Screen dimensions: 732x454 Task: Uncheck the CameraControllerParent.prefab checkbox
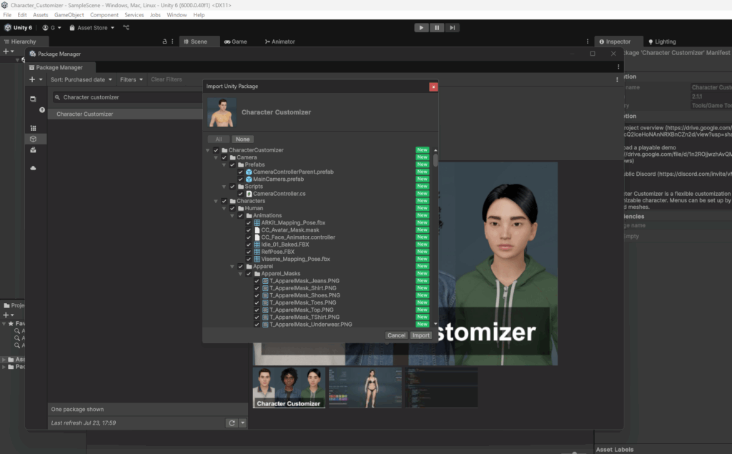click(x=240, y=172)
